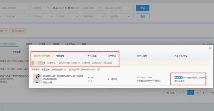
Task: Focus the recipient name input 请输入收件人姓名
Action: coord(117,8)
